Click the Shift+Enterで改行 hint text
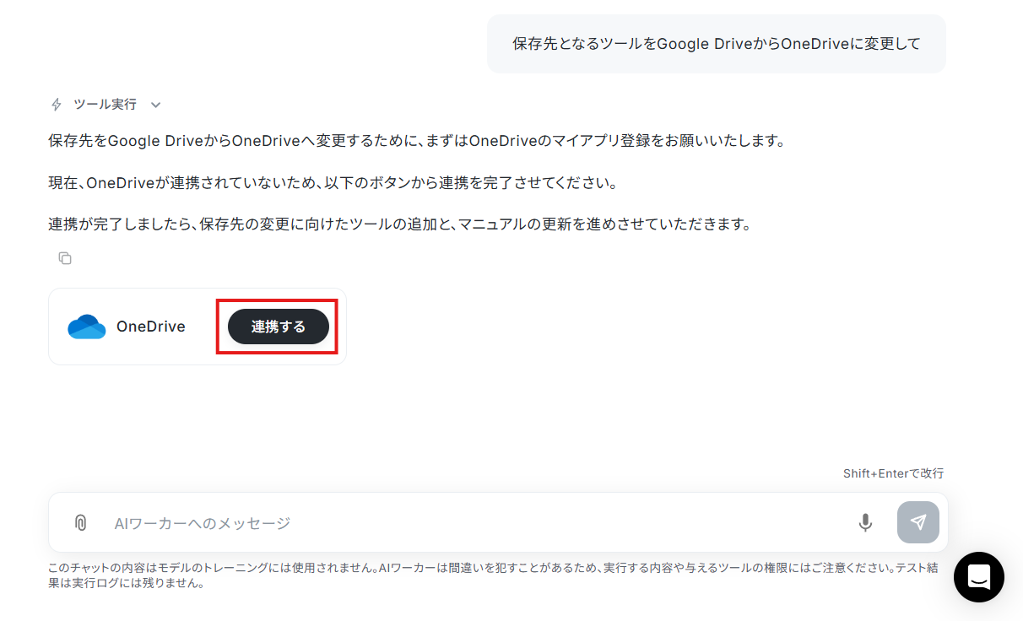1023x621 pixels. coord(893,473)
